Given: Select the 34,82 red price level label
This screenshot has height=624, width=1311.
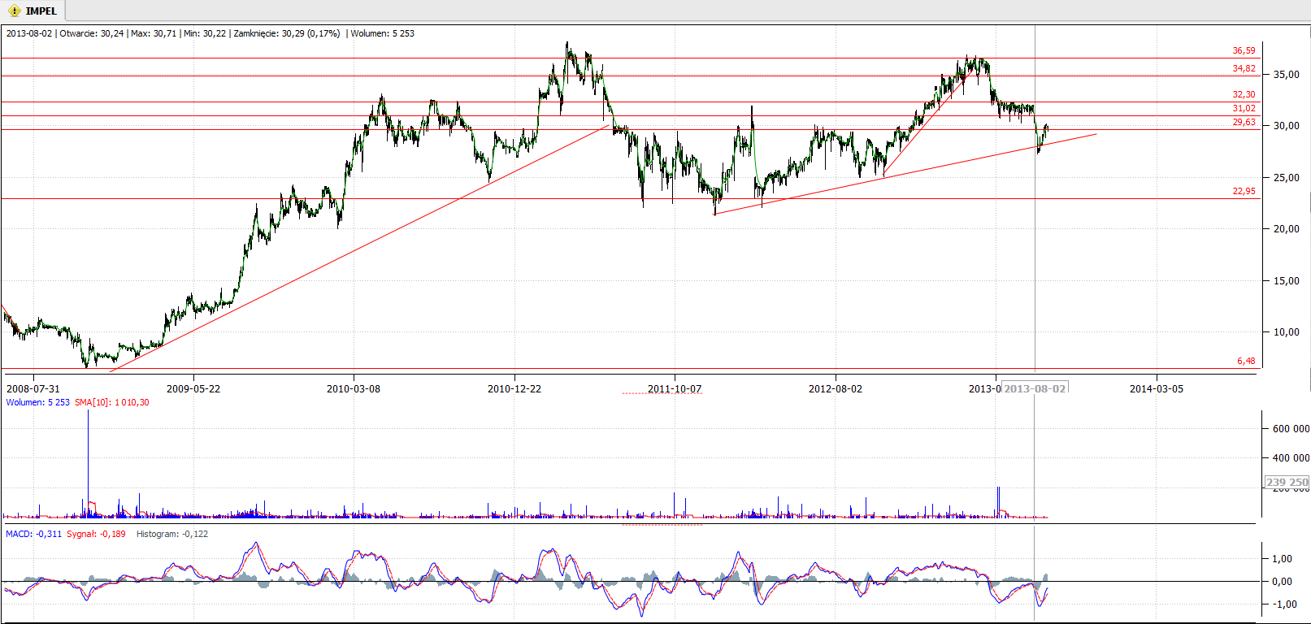Looking at the screenshot, I should coord(1244,68).
